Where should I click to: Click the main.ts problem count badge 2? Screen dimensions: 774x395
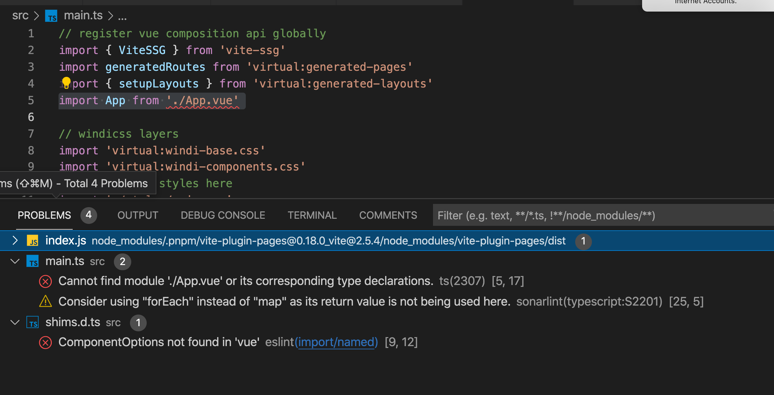(122, 262)
